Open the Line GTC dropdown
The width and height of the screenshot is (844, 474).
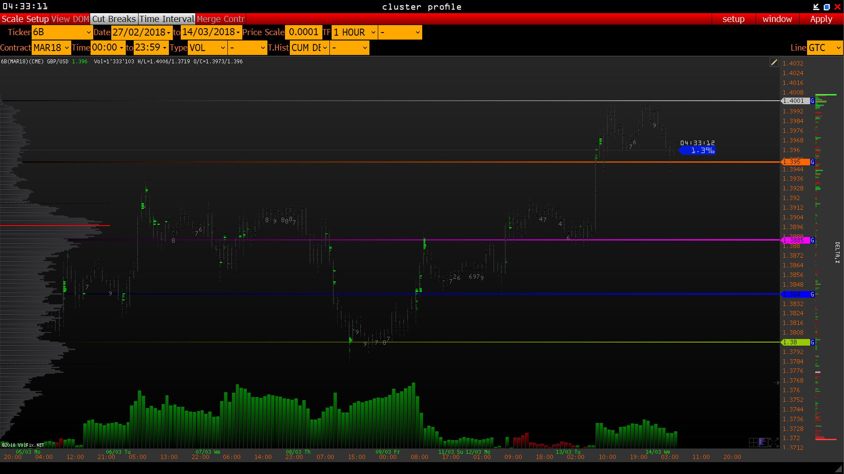[825, 47]
